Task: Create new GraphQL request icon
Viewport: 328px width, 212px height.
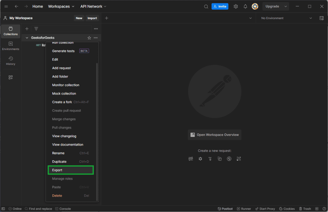Action: coord(201,159)
